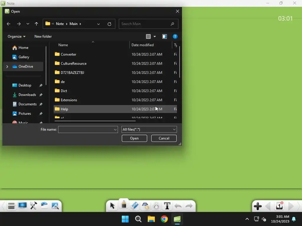Click New folder in dialog toolbar

tap(43, 36)
